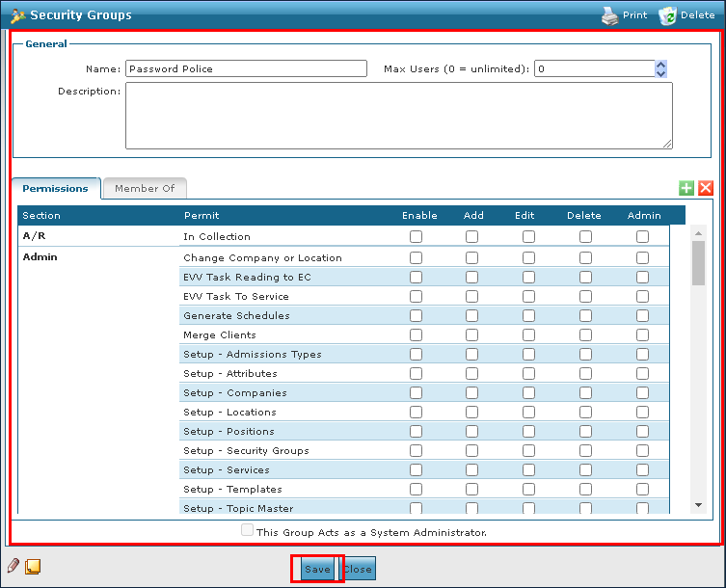
Task: Check Delete for Merge Clients row
Action: (585, 334)
